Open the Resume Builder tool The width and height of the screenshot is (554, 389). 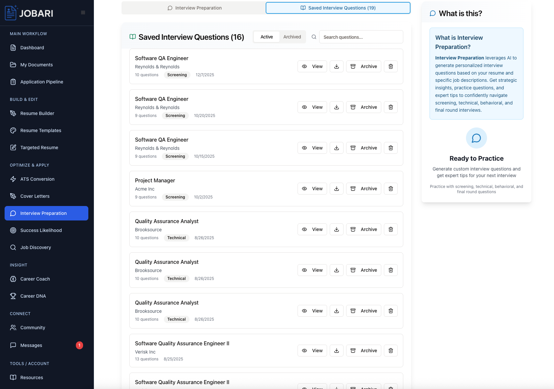[37, 113]
